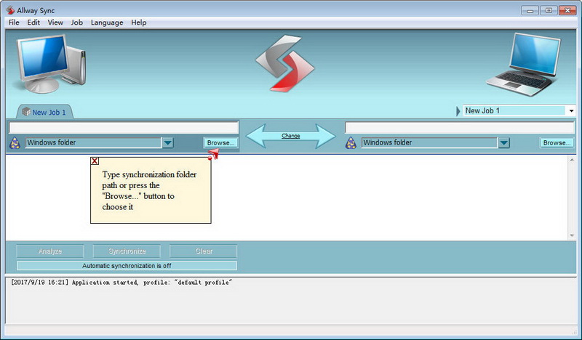Click the cube icon on New Job 1 tab
582x340 pixels.
click(26, 112)
